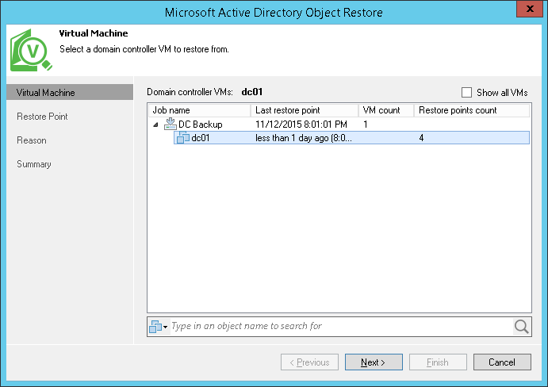Click the dc01 virtual machine icon
The height and width of the screenshot is (387, 548).
[x=182, y=138]
